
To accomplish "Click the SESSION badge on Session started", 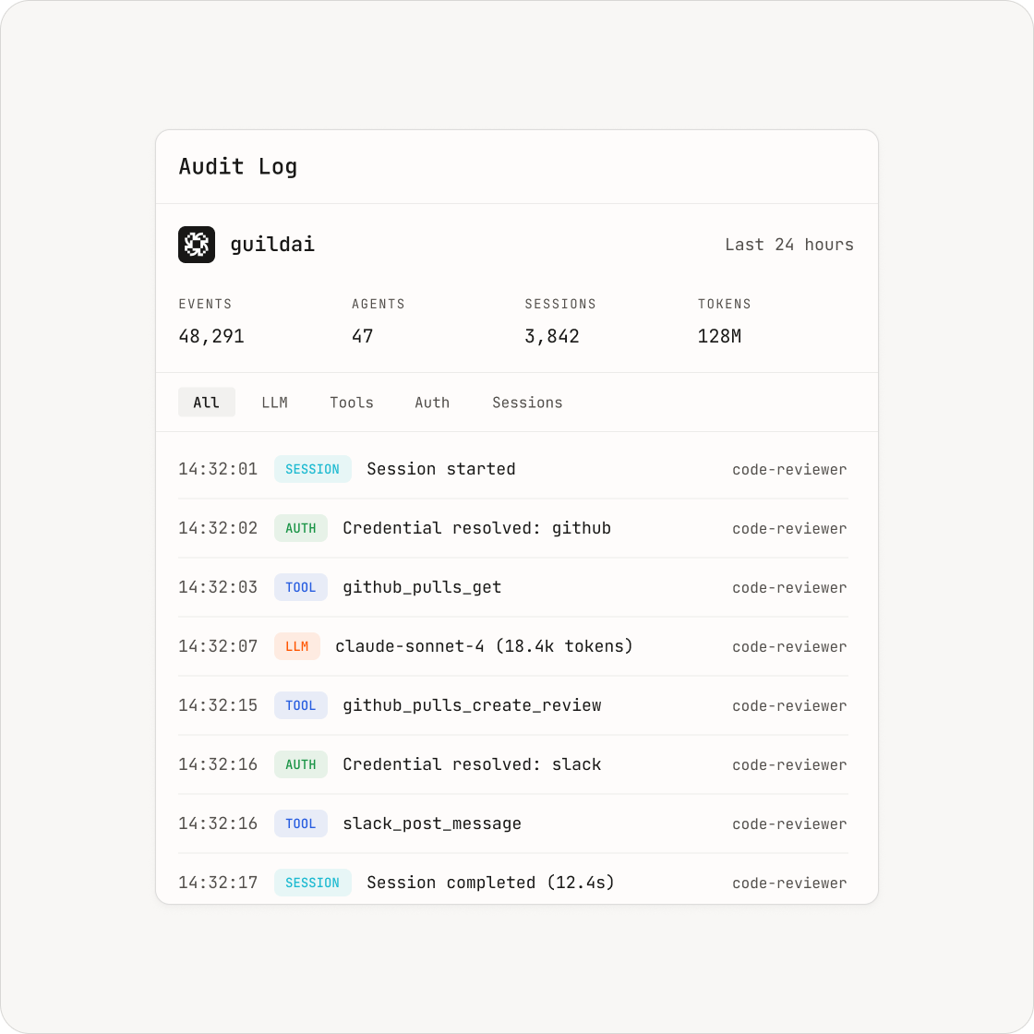I will click(x=313, y=469).
